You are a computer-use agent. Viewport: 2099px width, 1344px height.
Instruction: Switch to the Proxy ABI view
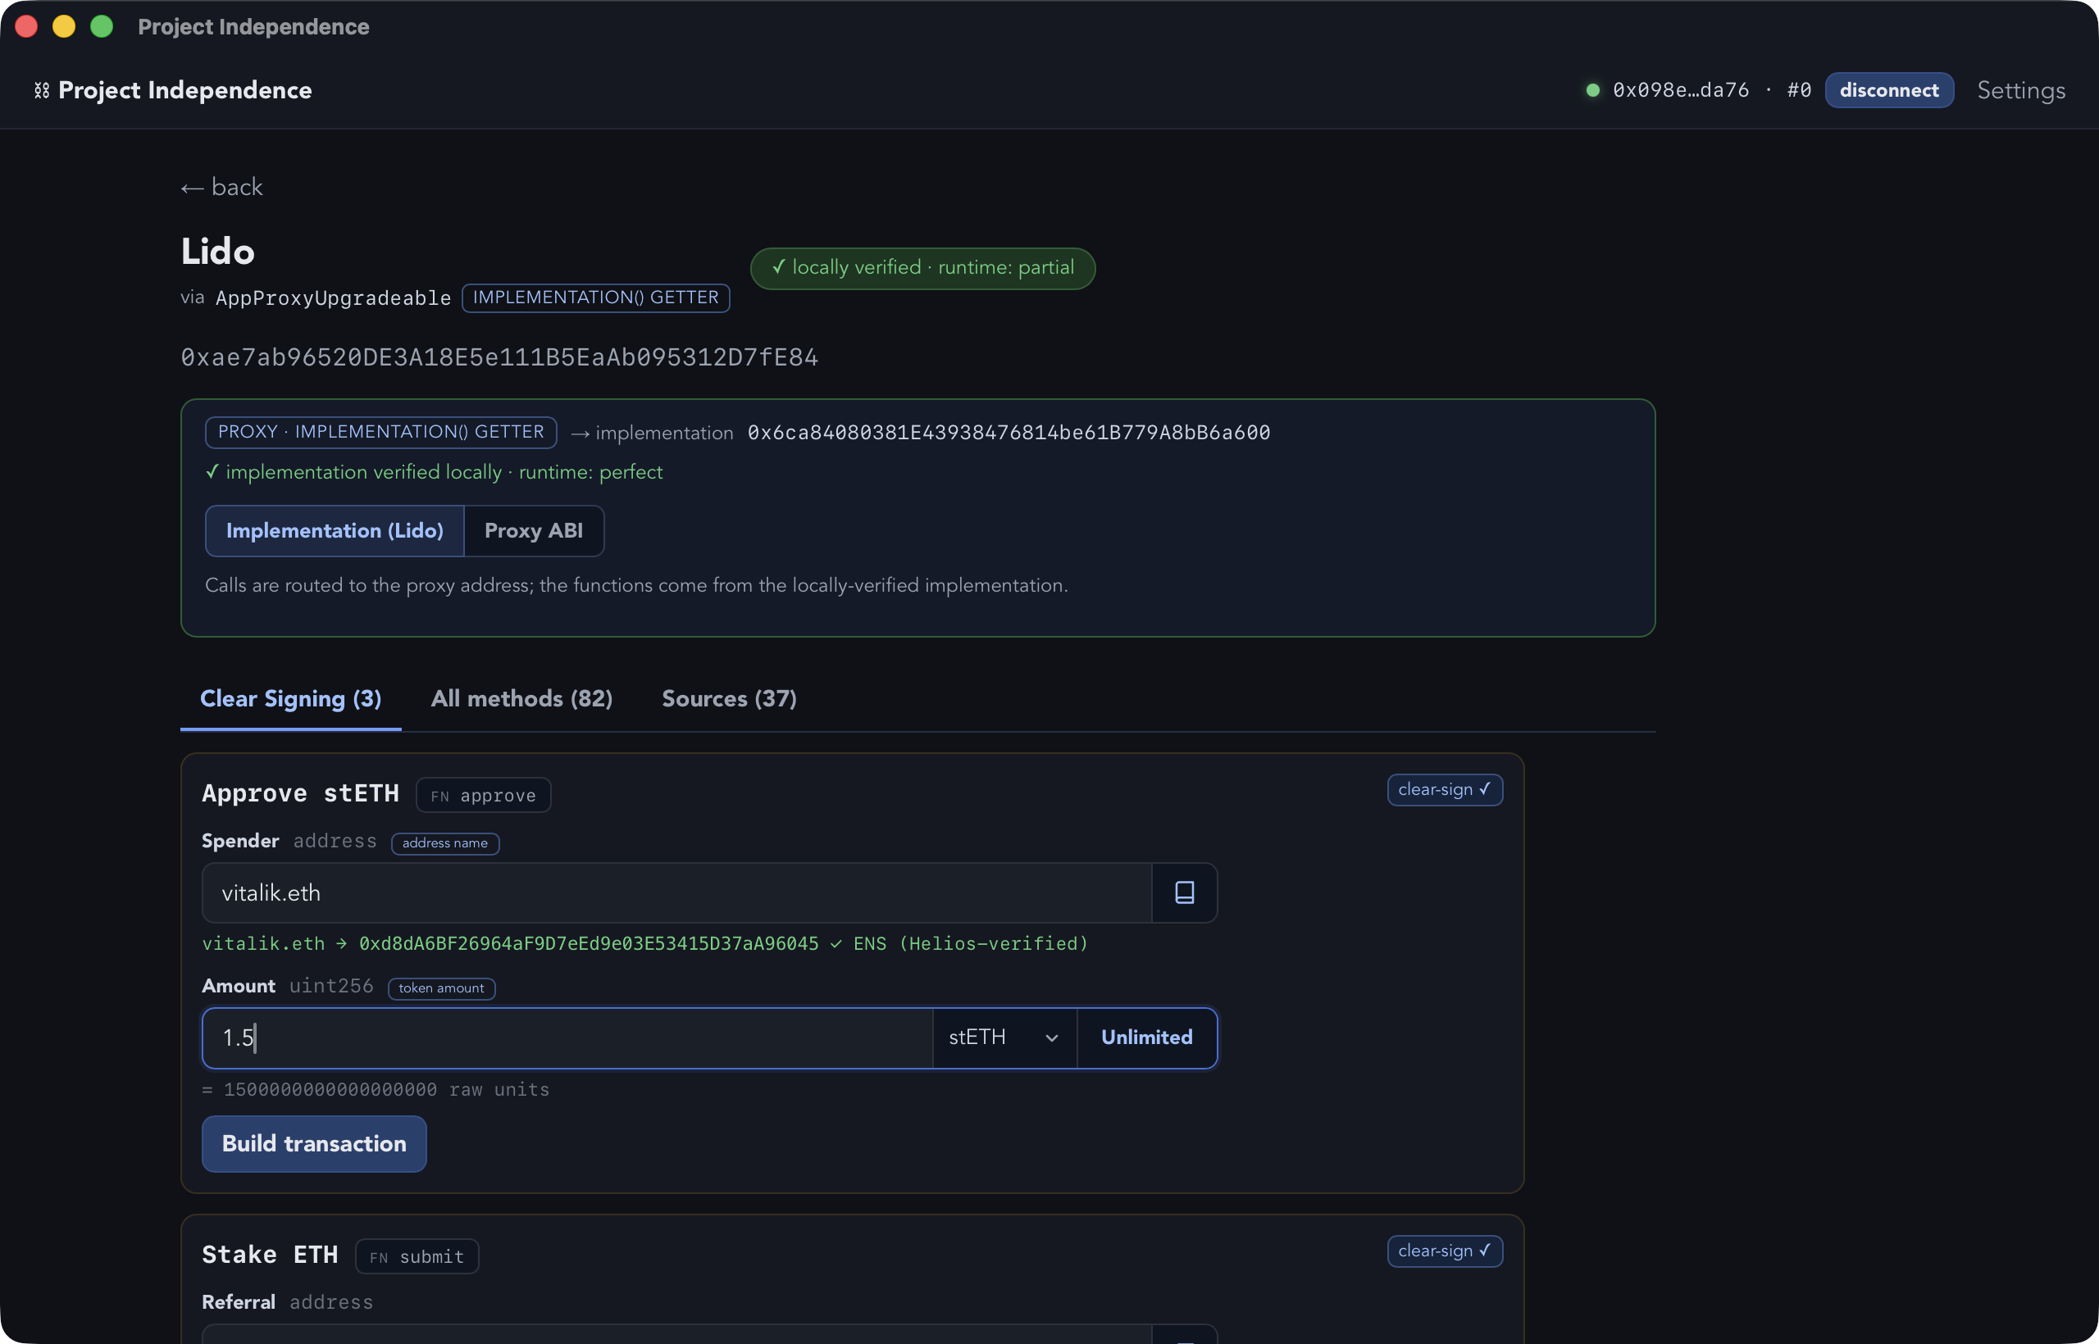point(534,530)
